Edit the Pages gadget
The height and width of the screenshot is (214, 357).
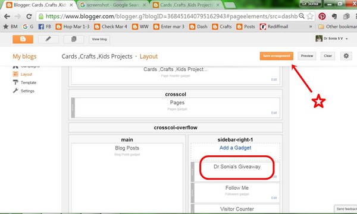click(274, 113)
